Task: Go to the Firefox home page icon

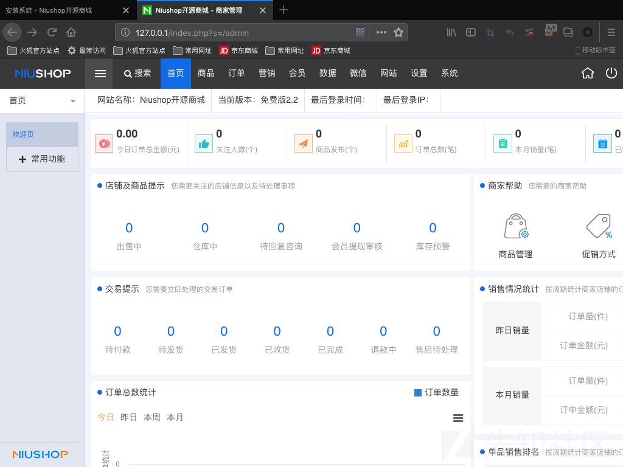Action: point(71,32)
